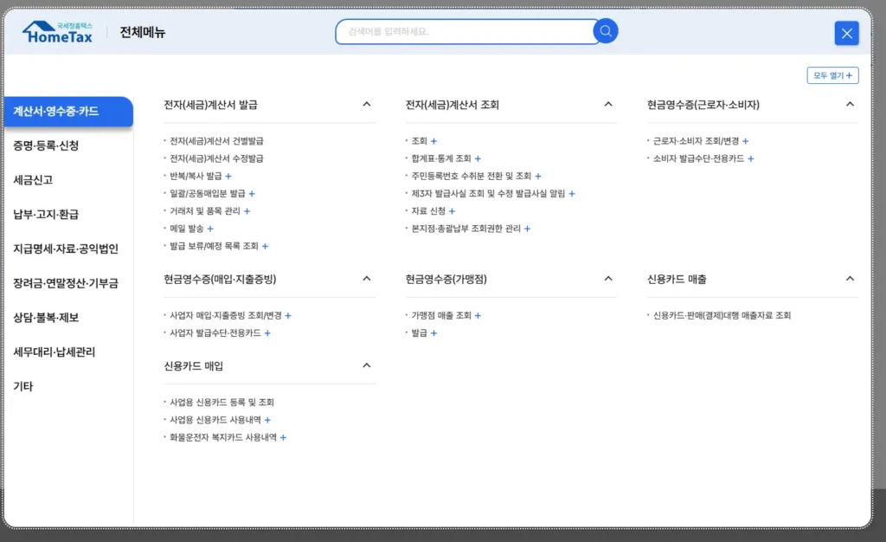The width and height of the screenshot is (886, 542).
Task: Open 사업용 신용카드 등록 및 조회
Action: [x=221, y=403]
